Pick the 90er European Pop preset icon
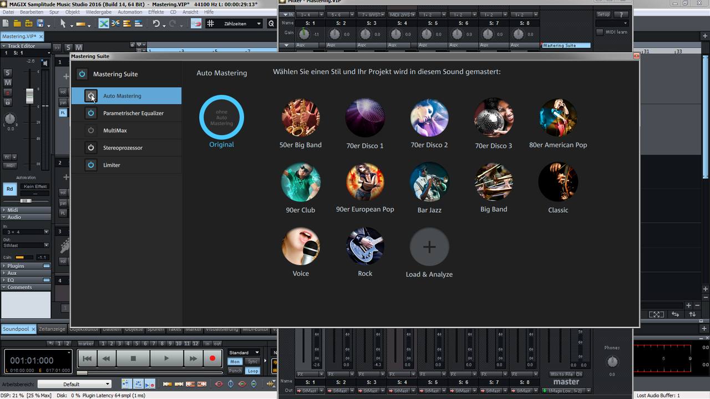This screenshot has width=710, height=399. 365,182
